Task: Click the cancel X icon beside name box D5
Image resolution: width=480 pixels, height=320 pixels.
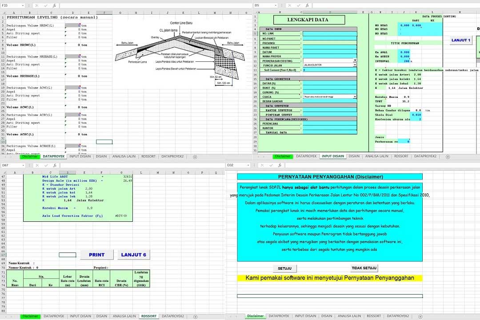Action: (x=290, y=5)
